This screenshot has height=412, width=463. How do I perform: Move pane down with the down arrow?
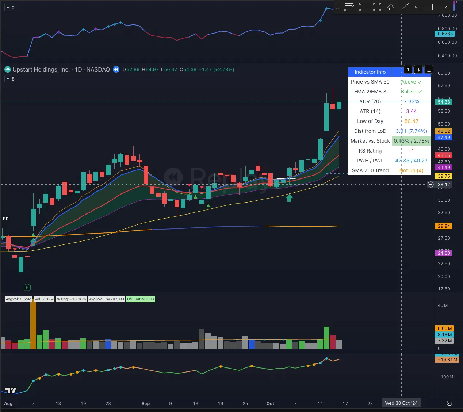click(x=418, y=69)
